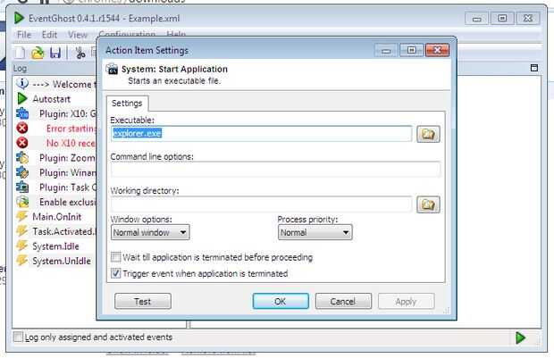Click the green play arrow in status bar
The image size is (554, 358).
[520, 337]
